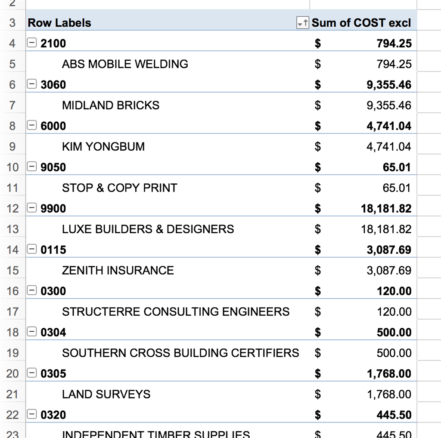
Task: Select the 0320 group label
Action: [x=53, y=415]
